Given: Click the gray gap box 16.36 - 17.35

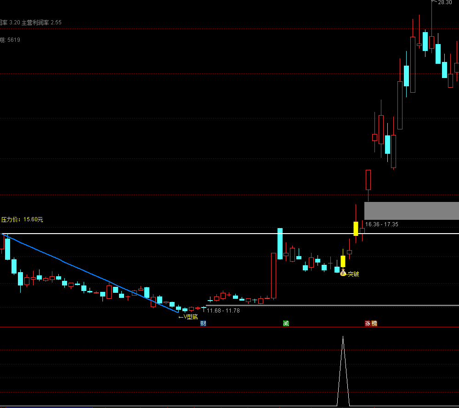Looking at the screenshot, I should 411,211.
